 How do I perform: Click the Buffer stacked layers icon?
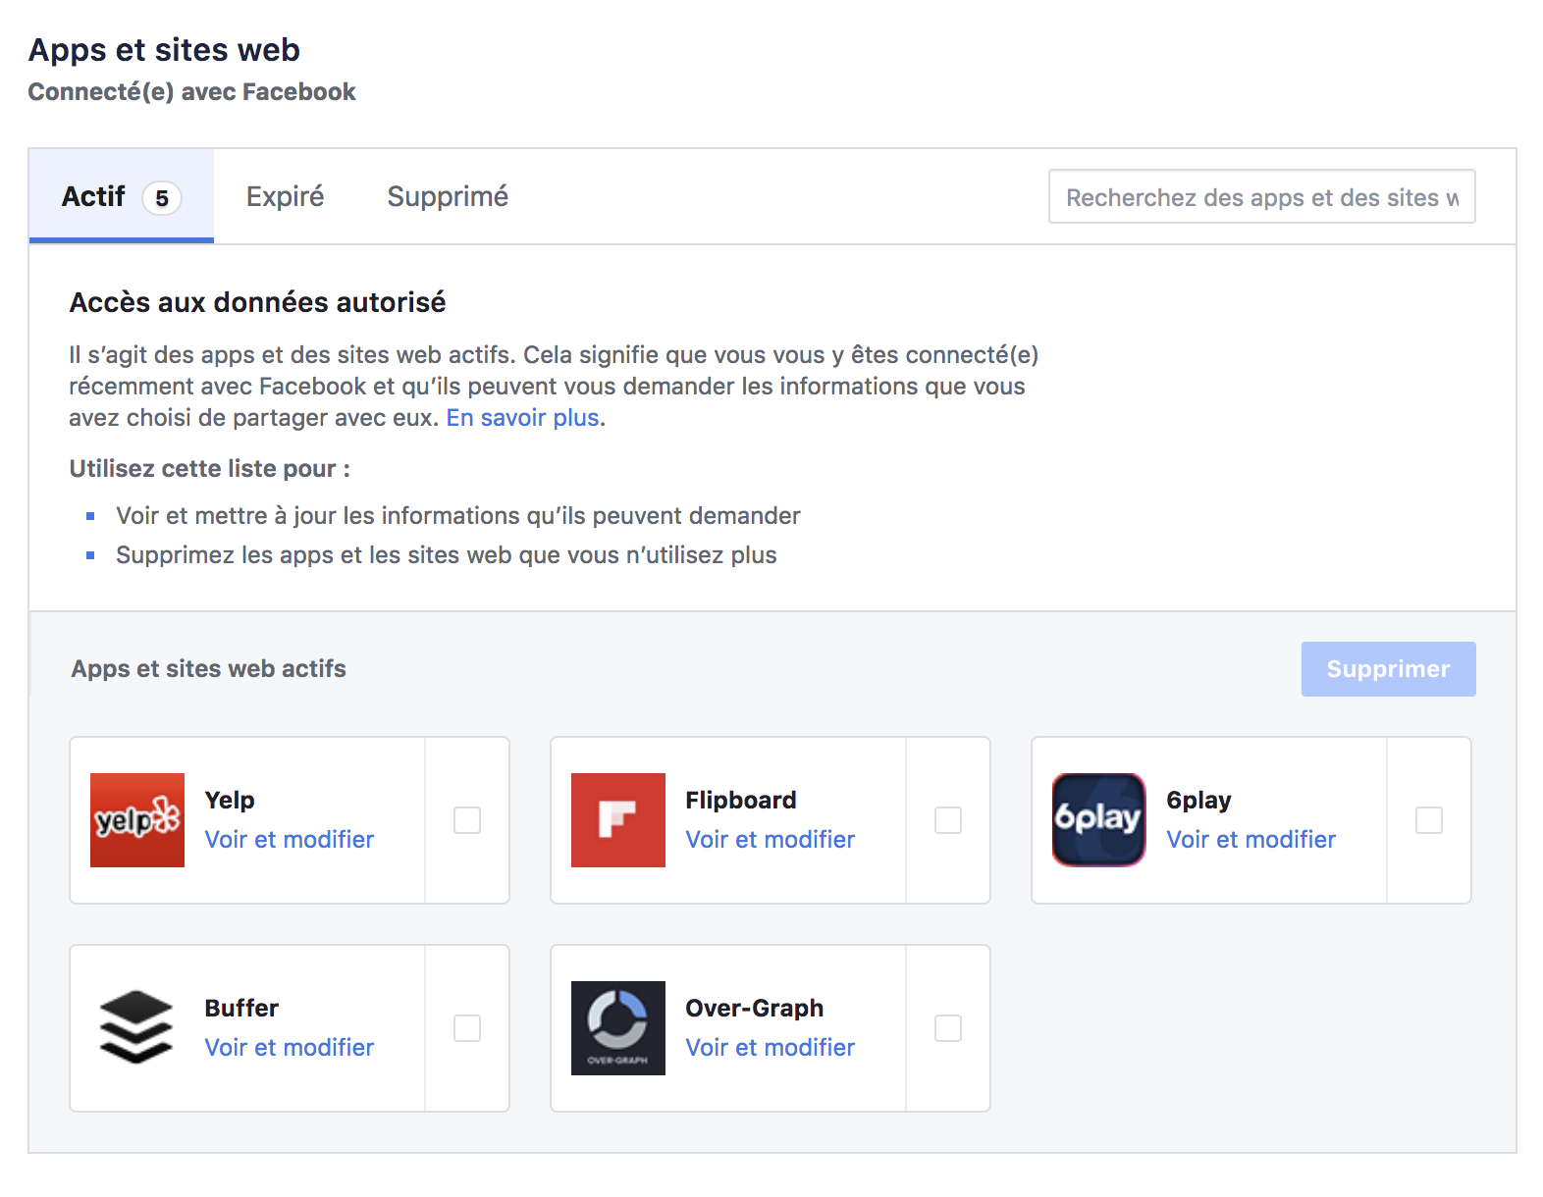click(x=136, y=1027)
